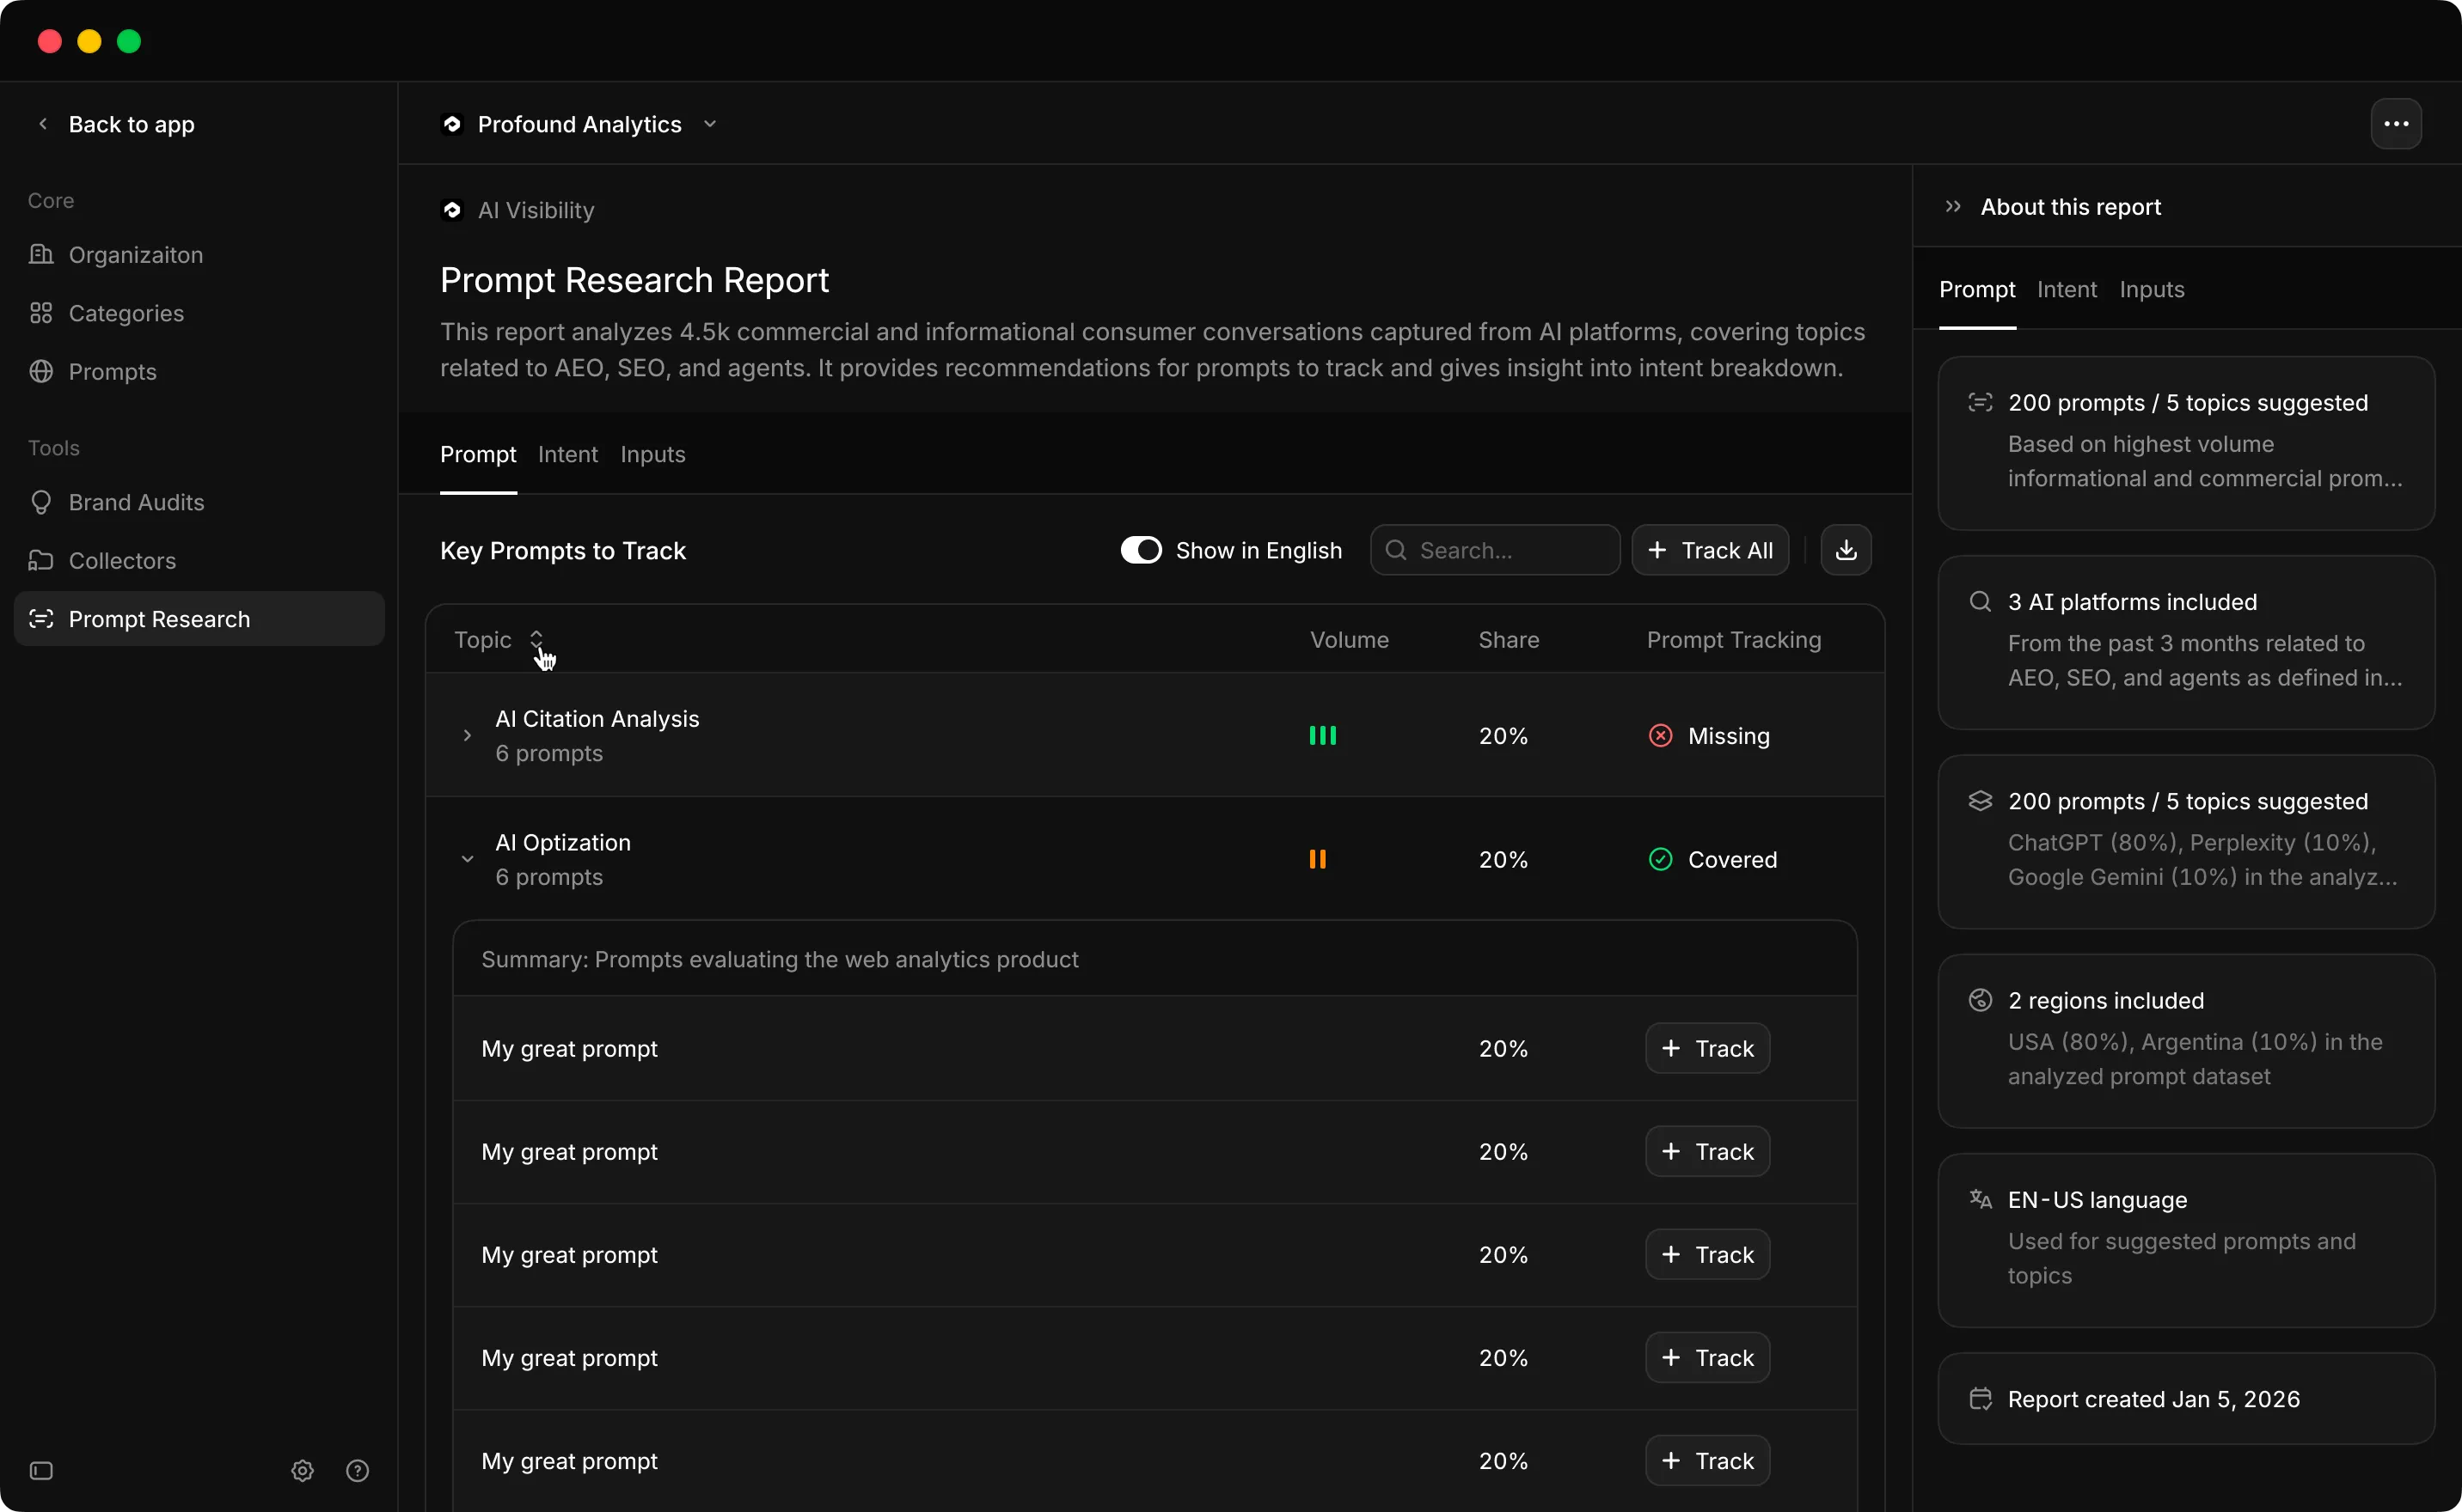Track the fourth My great prompt row
Screen dimensions: 2462x1512
pyautogui.click(x=1708, y=1358)
